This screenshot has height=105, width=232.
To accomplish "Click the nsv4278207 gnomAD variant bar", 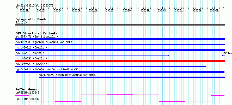I will 132,77.
